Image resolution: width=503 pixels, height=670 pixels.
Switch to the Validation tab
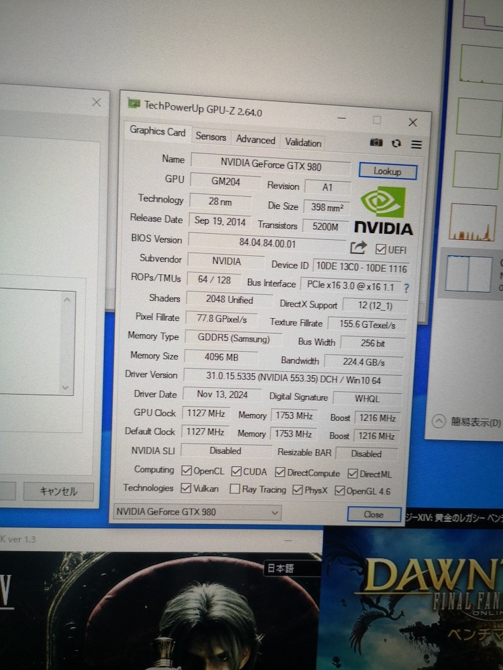pyautogui.click(x=303, y=142)
